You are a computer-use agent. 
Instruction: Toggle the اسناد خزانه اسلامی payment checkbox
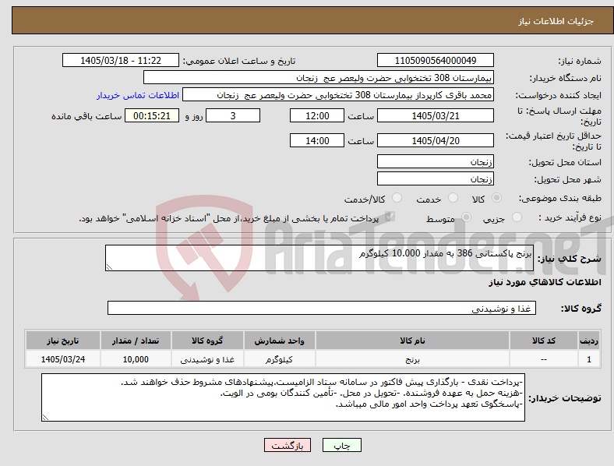pos(390,217)
